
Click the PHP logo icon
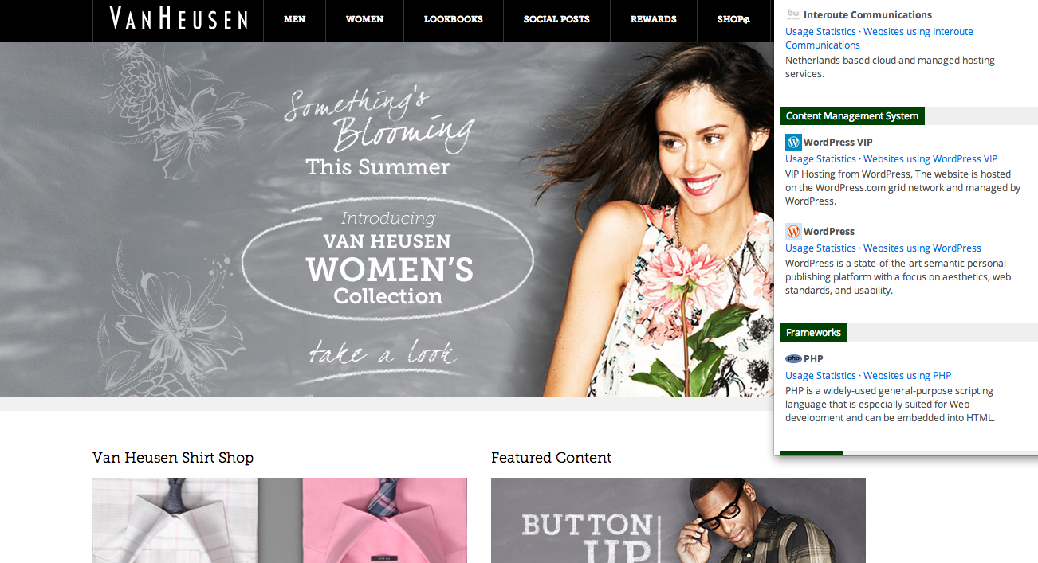tap(793, 359)
